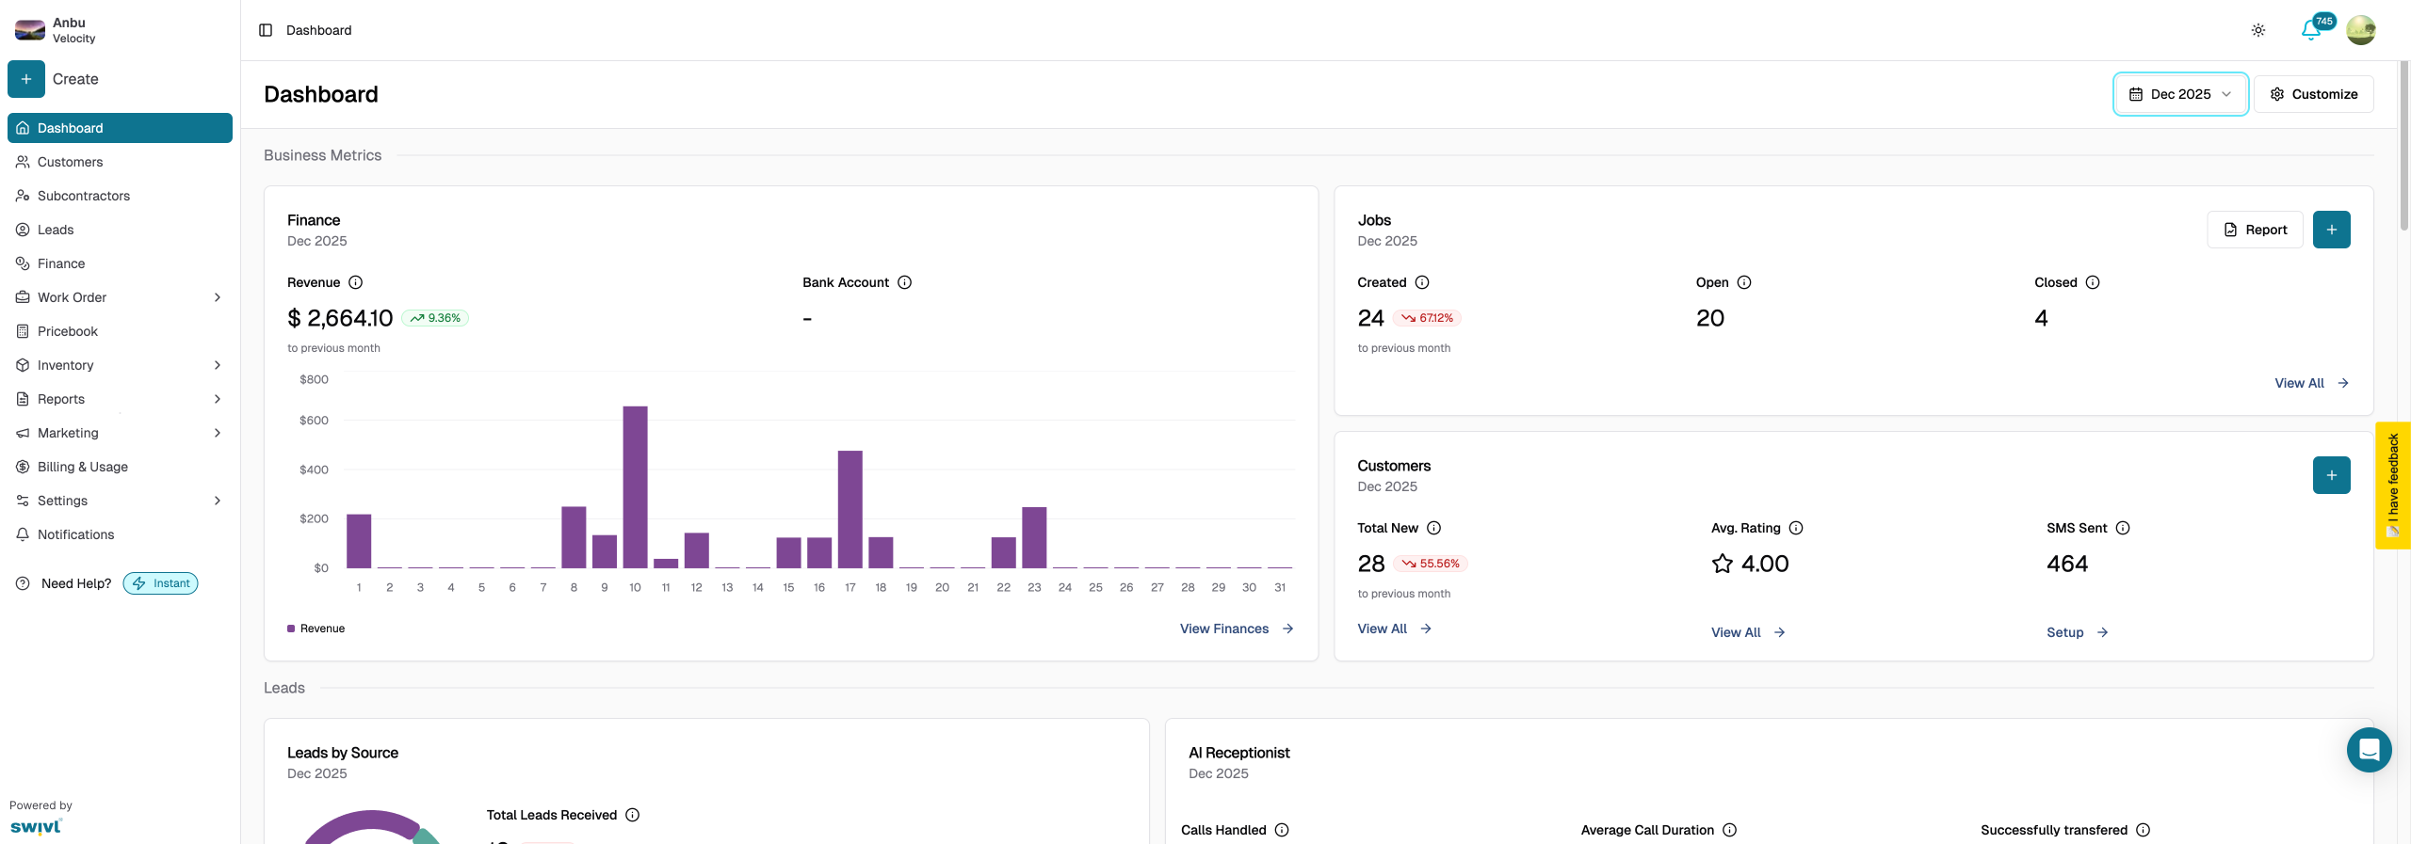Open the Dec 2025 date dropdown
The image size is (2411, 844).
(x=2180, y=94)
